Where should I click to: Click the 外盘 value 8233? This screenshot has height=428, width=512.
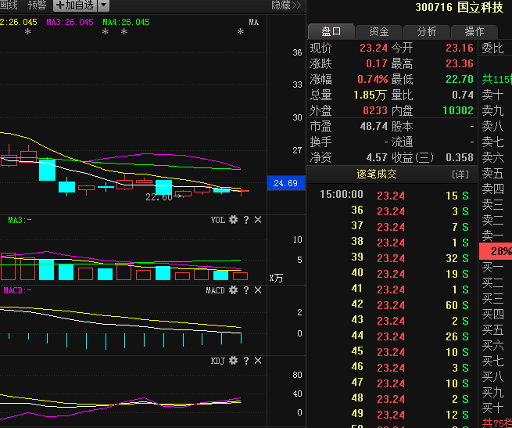coord(375,110)
